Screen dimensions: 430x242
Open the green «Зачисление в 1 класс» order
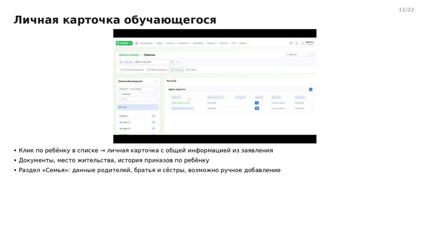pyautogui.click(x=181, y=103)
